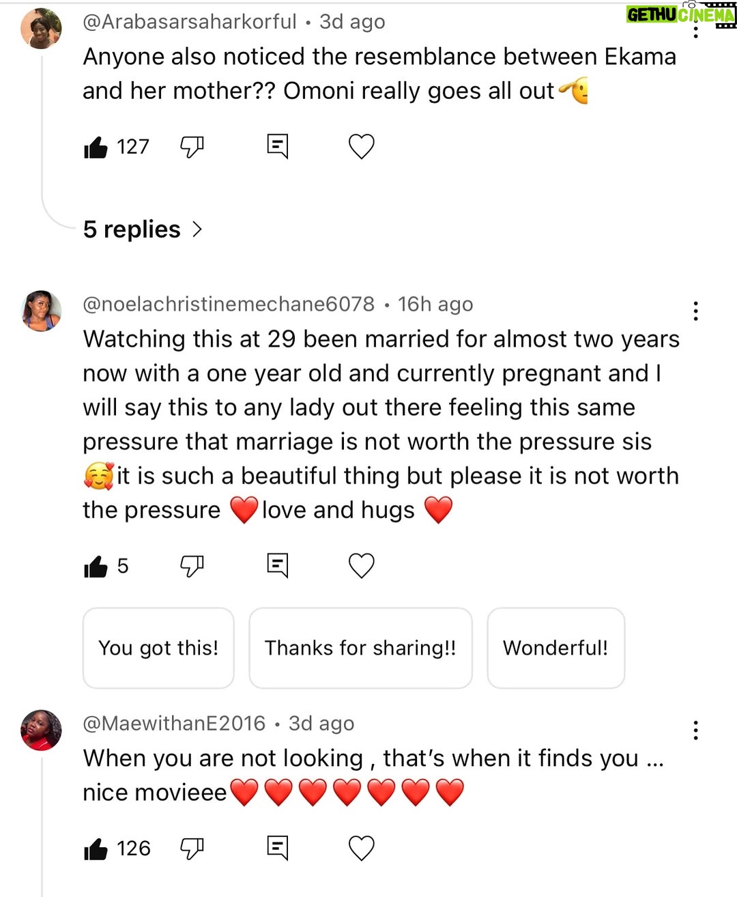The width and height of the screenshot is (737, 897).
Task: Open the options menu for MaewithanE2016's comment
Action: tap(695, 730)
